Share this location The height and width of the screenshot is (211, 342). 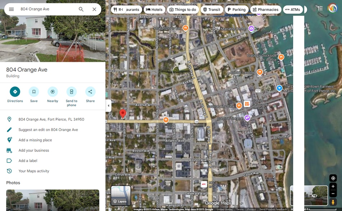point(90,92)
